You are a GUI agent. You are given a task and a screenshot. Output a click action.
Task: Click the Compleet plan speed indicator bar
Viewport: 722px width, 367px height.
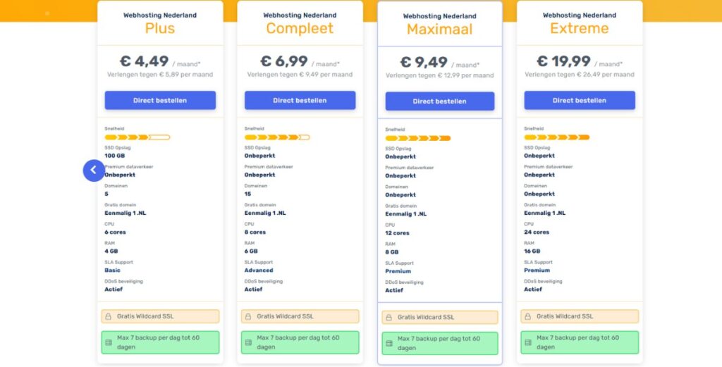tap(277, 137)
